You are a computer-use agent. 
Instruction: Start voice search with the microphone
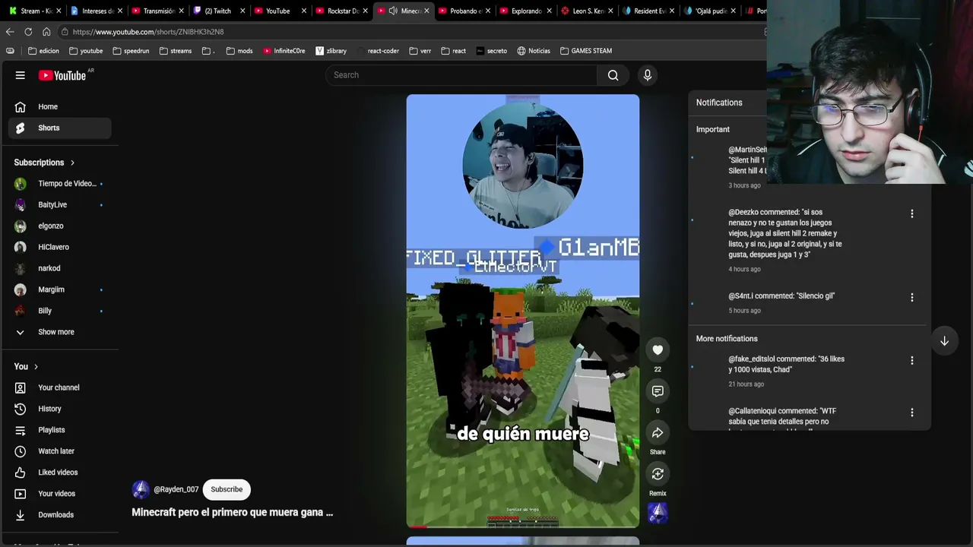[648, 75]
